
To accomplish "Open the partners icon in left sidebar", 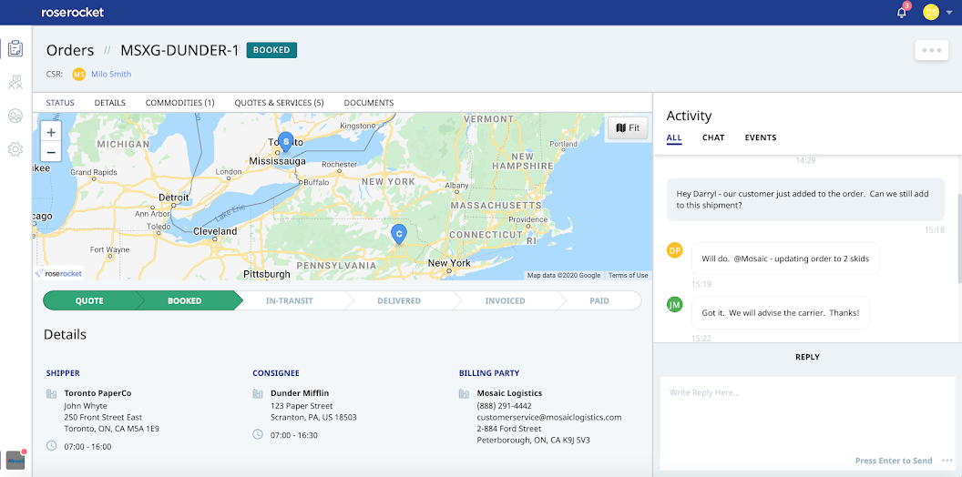I will click(15, 82).
